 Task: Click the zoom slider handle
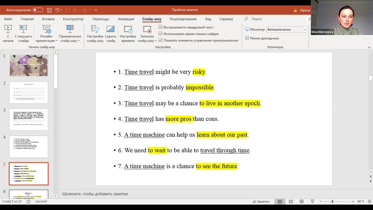tap(332, 202)
